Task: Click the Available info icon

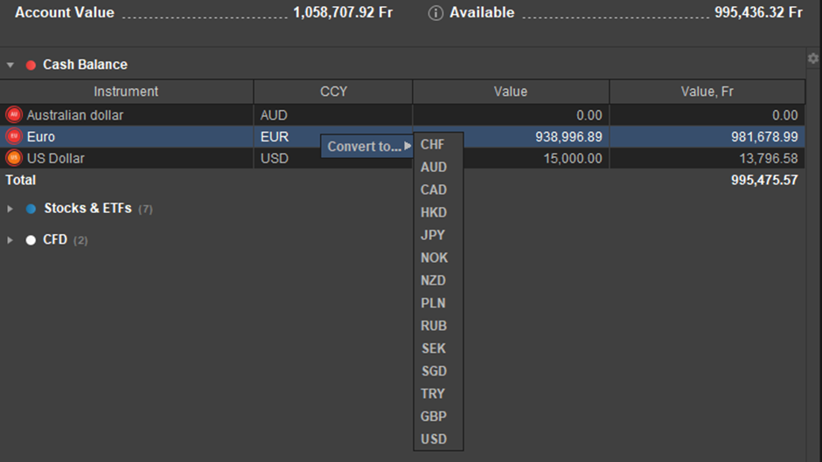Action: 435,13
